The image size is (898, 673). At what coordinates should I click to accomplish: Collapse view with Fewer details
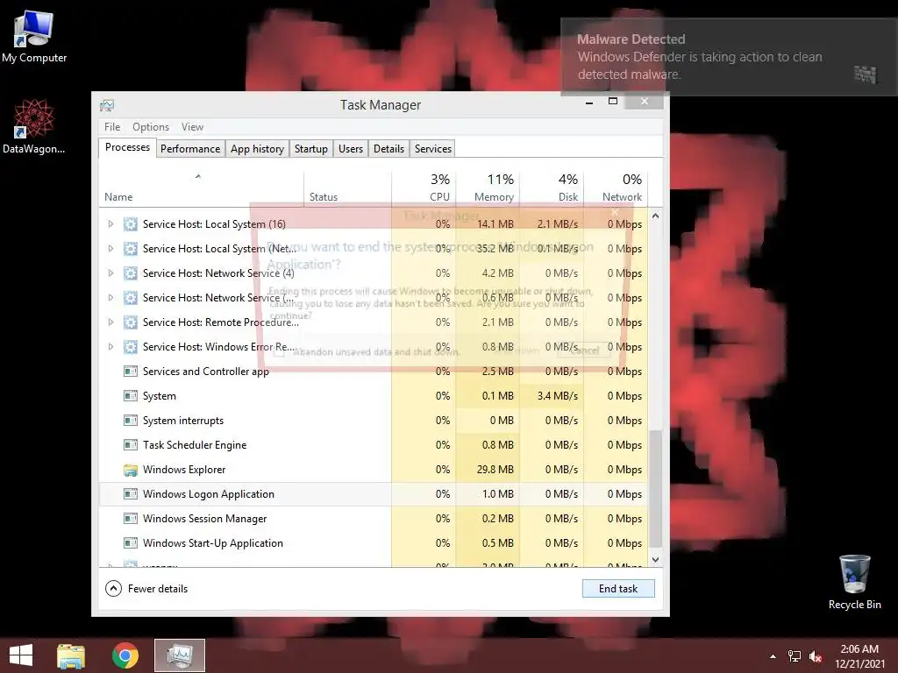point(146,589)
